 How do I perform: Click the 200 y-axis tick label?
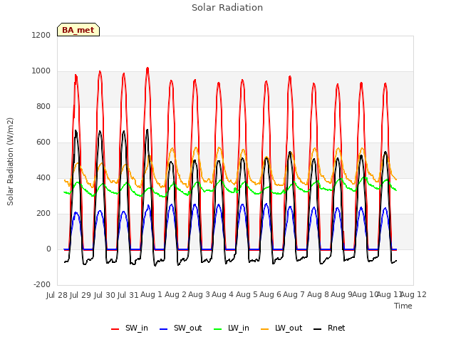coord(43,214)
